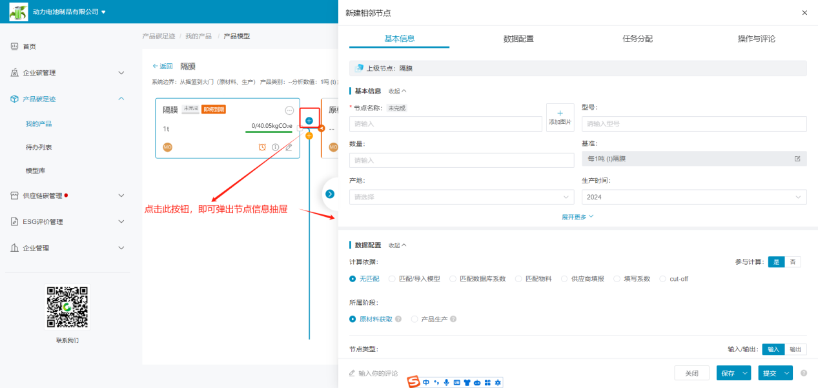Click the blue circular right-arrow button

click(x=330, y=194)
